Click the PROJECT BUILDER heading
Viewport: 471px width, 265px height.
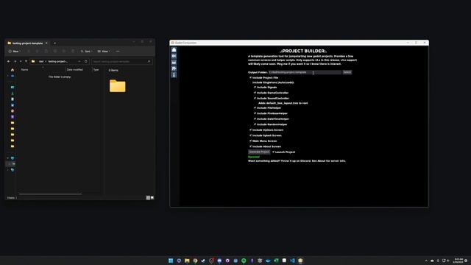tap(303, 51)
